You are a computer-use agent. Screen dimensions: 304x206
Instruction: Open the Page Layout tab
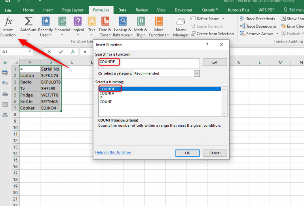pos(72,10)
